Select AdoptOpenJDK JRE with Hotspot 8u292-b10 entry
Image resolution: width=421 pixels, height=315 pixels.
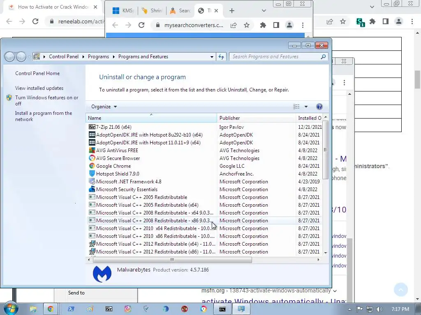coord(205,135)
